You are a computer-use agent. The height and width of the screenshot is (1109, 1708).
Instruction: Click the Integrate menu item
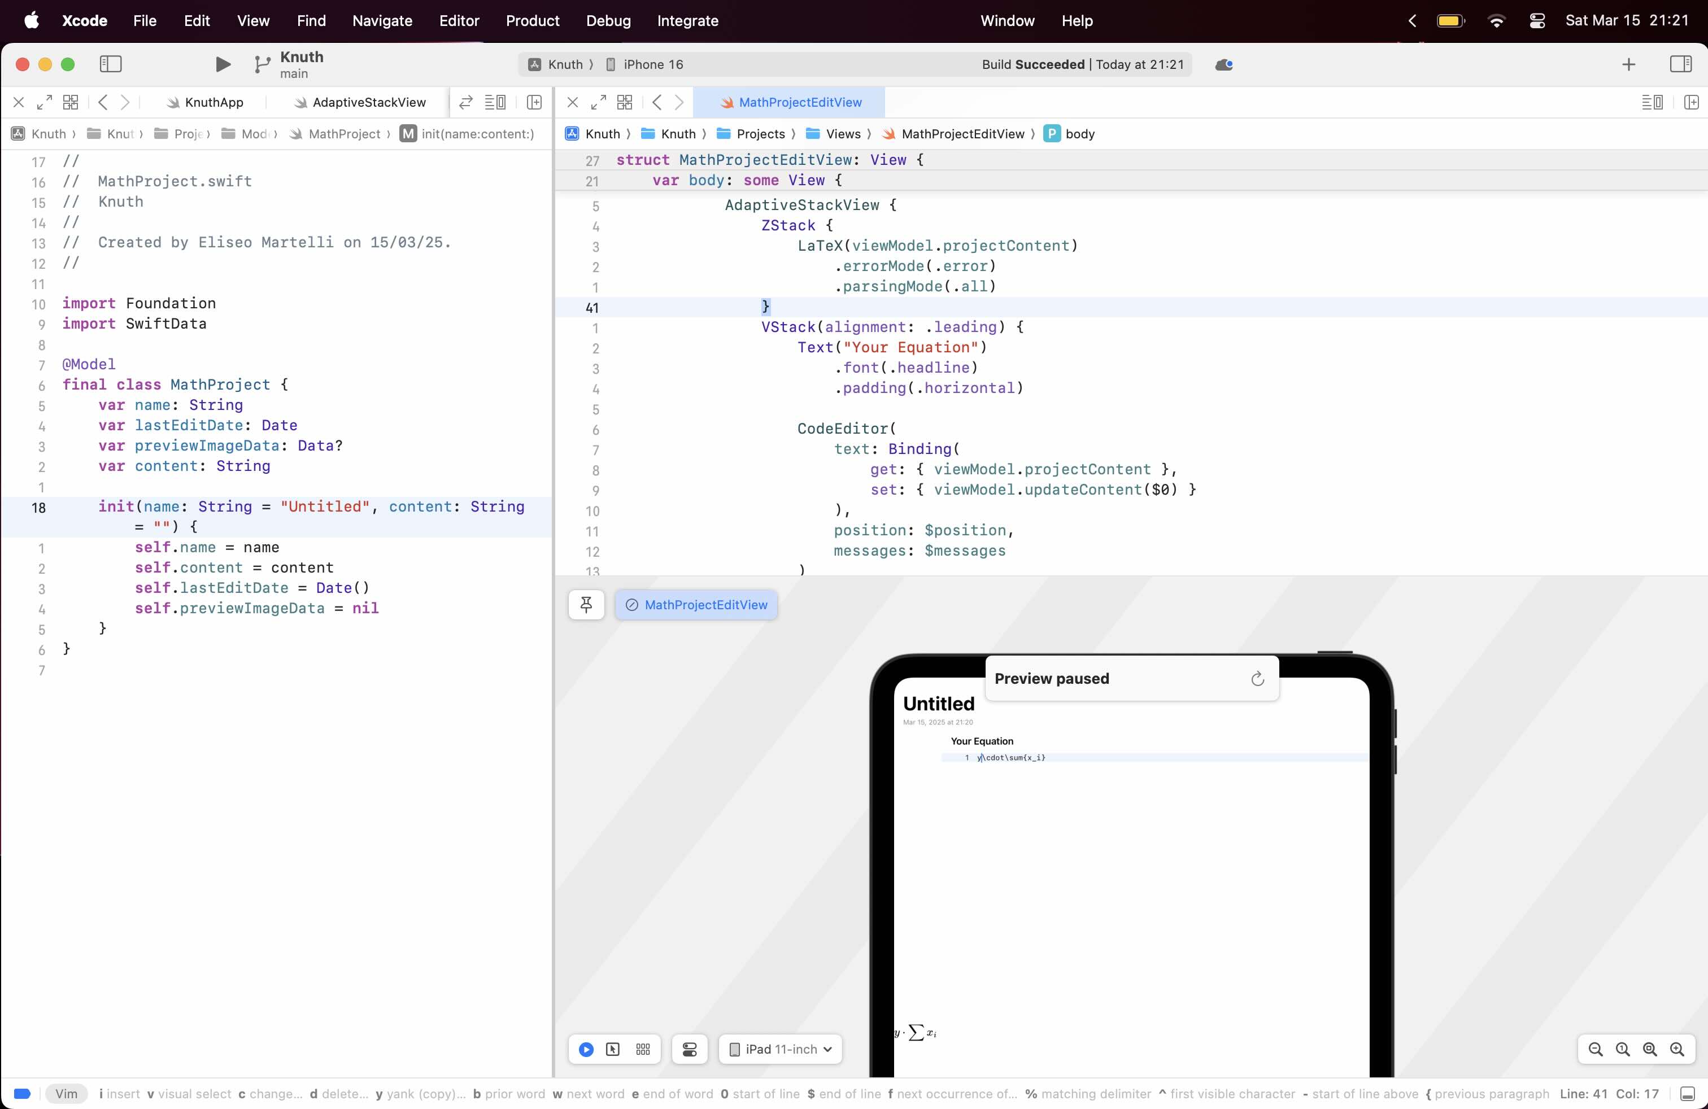(x=690, y=20)
